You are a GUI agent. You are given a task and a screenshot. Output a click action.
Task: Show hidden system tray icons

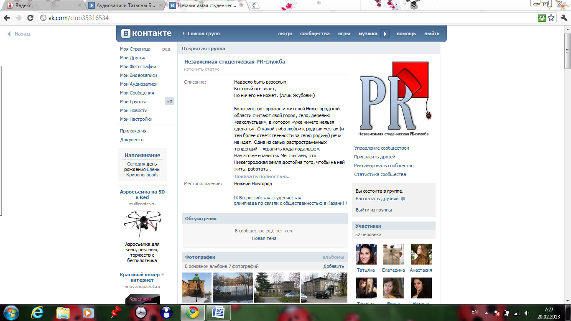486,312
